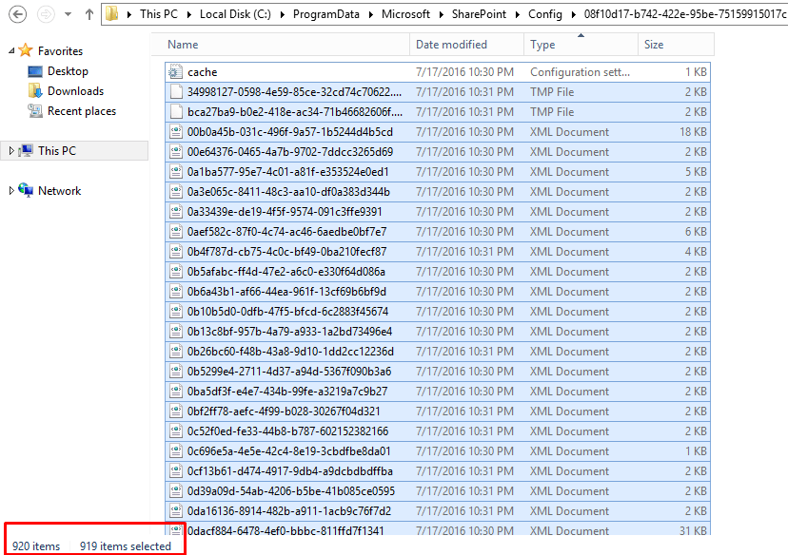Viewport: 788px width, 555px height.
Task: Jump to ProgramData breadcrumb
Action: tap(326, 14)
